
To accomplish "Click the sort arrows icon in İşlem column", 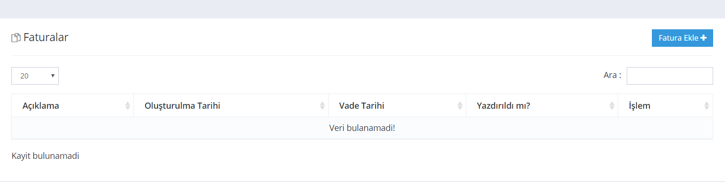I will (706, 106).
